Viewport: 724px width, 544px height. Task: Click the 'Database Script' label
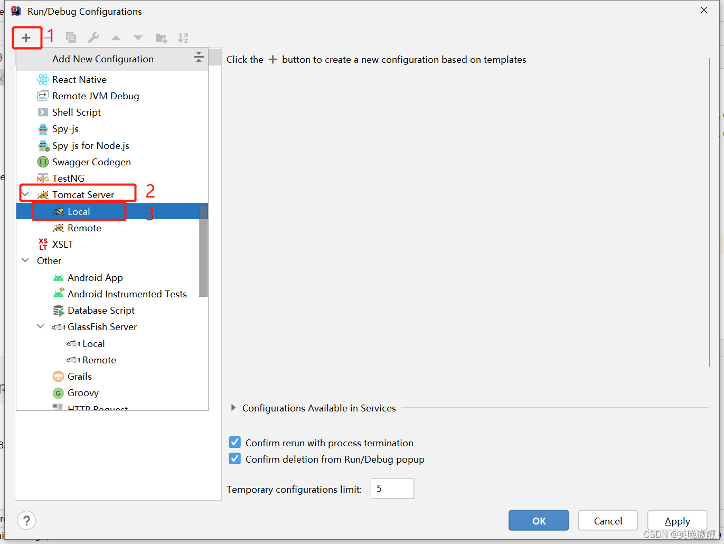[x=101, y=311]
